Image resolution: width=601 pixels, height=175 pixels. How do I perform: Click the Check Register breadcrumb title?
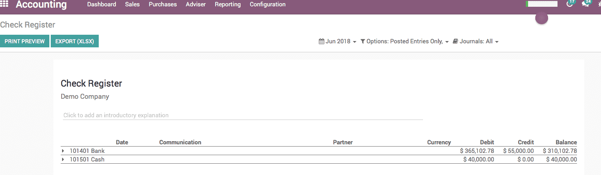click(x=28, y=25)
